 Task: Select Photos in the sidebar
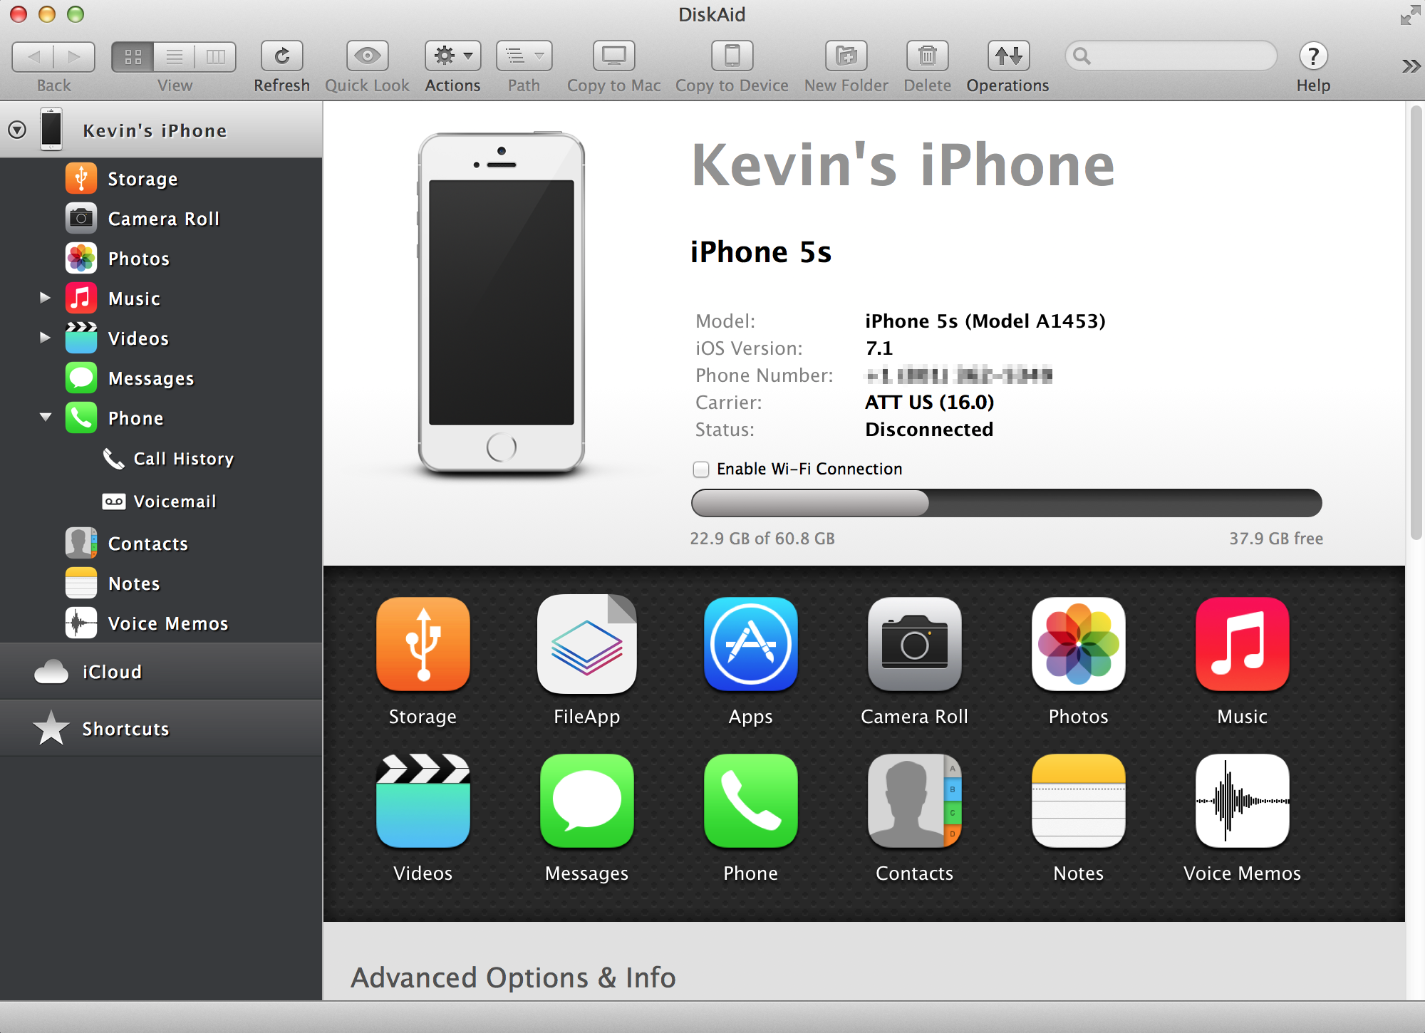161,259
